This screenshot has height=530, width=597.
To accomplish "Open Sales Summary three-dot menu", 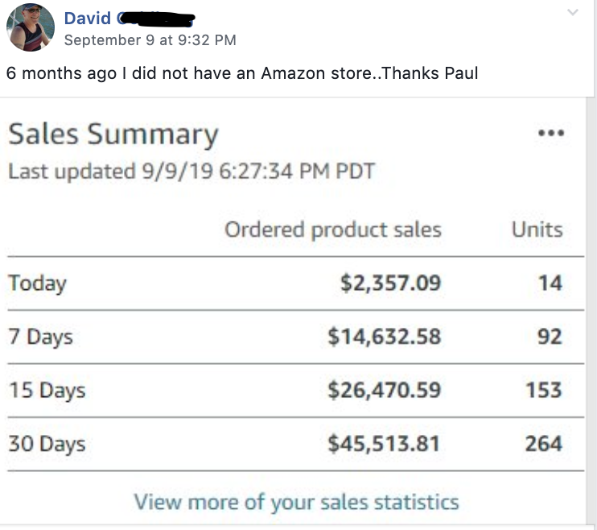I will [551, 133].
